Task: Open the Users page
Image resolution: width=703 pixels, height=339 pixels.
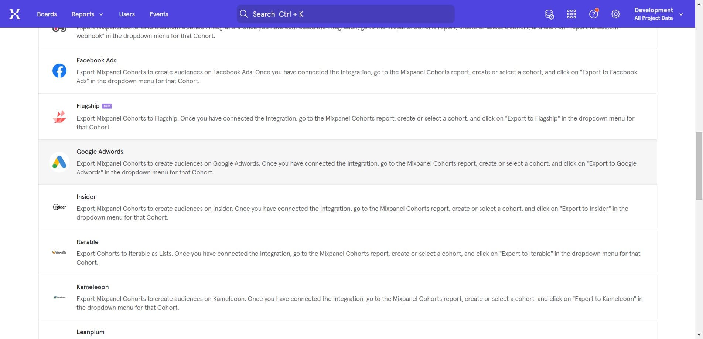Action: pyautogui.click(x=127, y=14)
